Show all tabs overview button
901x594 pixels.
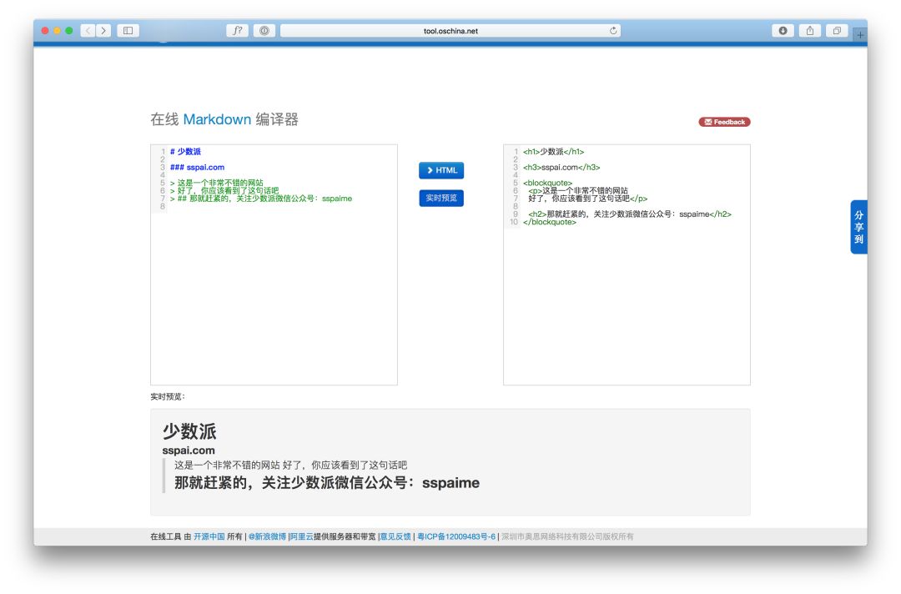[837, 30]
